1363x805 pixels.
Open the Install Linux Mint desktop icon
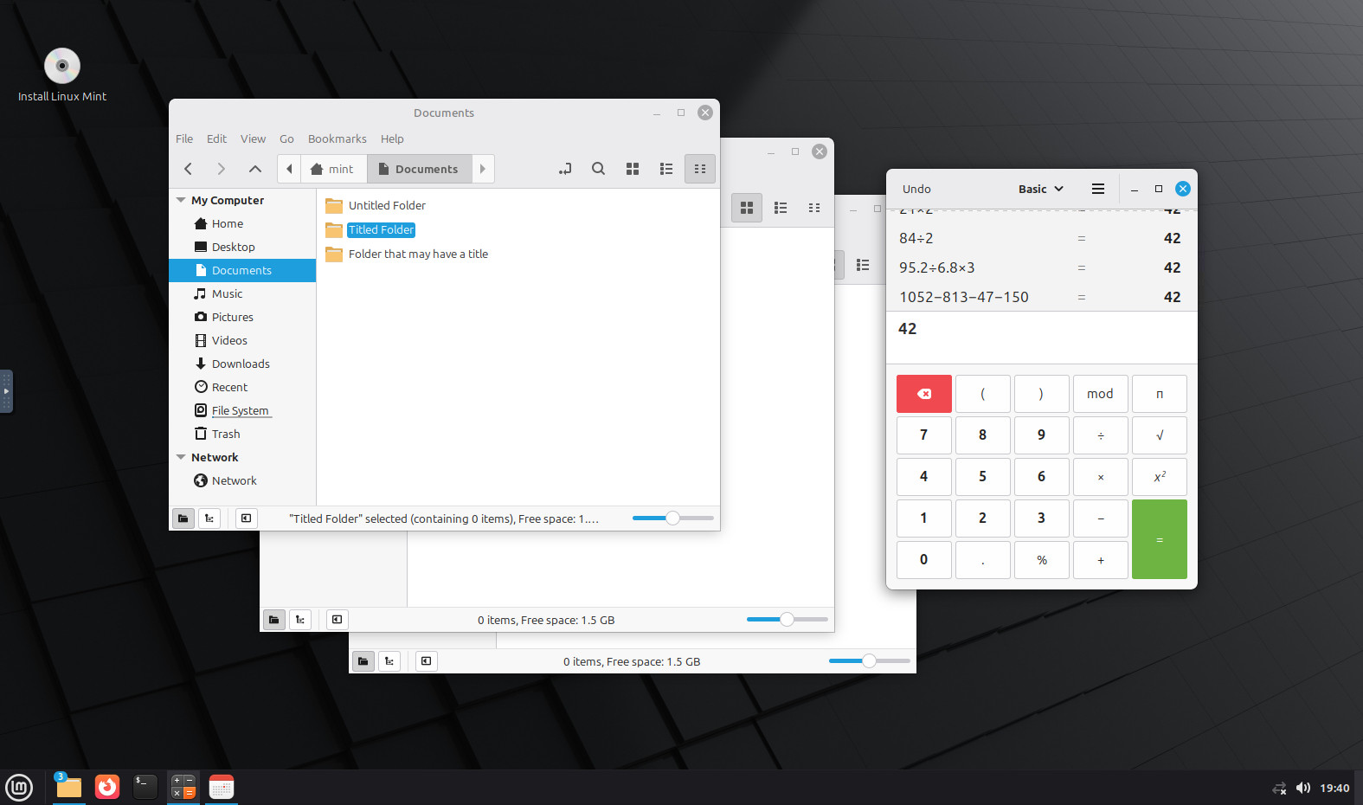(62, 67)
